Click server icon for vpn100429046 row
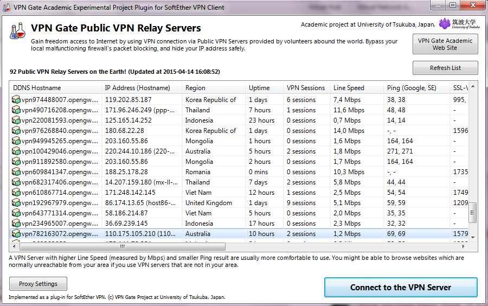This screenshot has height=306, width=488. click(16, 151)
